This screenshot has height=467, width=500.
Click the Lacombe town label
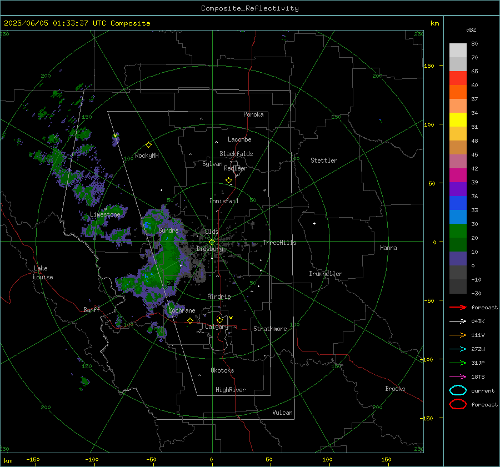click(x=239, y=139)
